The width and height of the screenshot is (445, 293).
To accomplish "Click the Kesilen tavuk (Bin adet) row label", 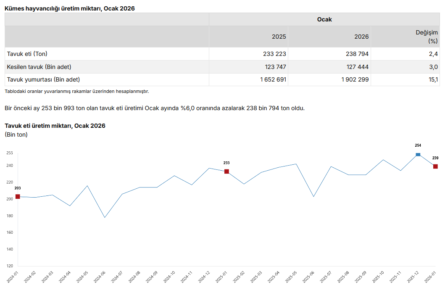I will point(39,67).
